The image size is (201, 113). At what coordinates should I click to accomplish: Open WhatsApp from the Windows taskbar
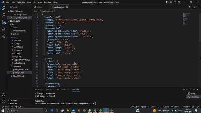(x=90, y=110)
